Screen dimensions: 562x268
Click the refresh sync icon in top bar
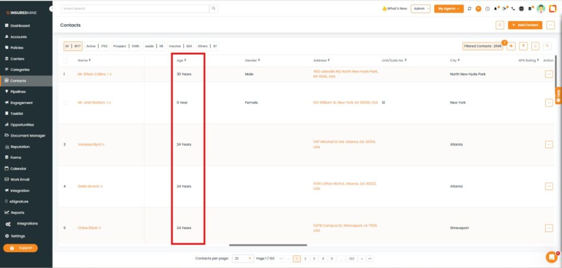click(x=470, y=9)
